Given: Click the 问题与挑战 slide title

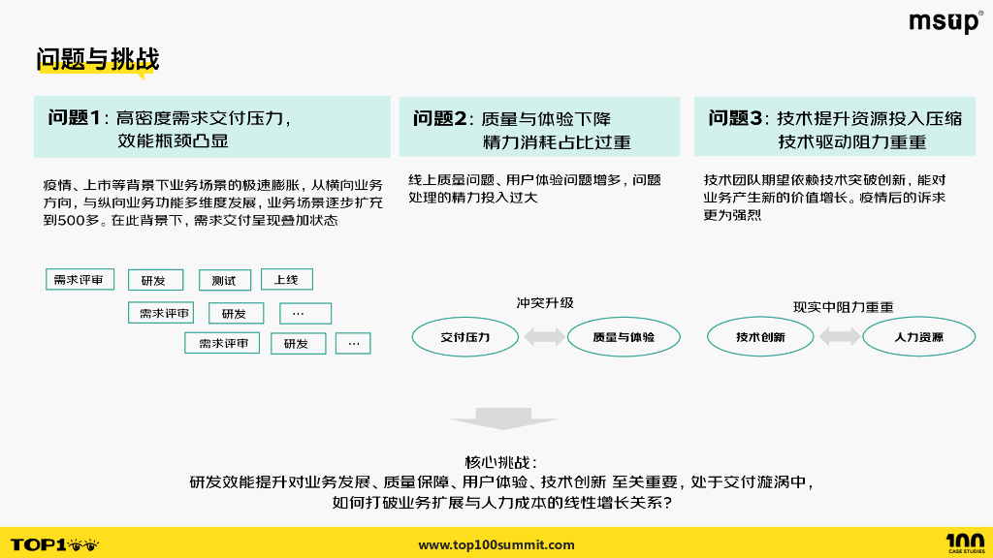Looking at the screenshot, I should (x=96, y=58).
